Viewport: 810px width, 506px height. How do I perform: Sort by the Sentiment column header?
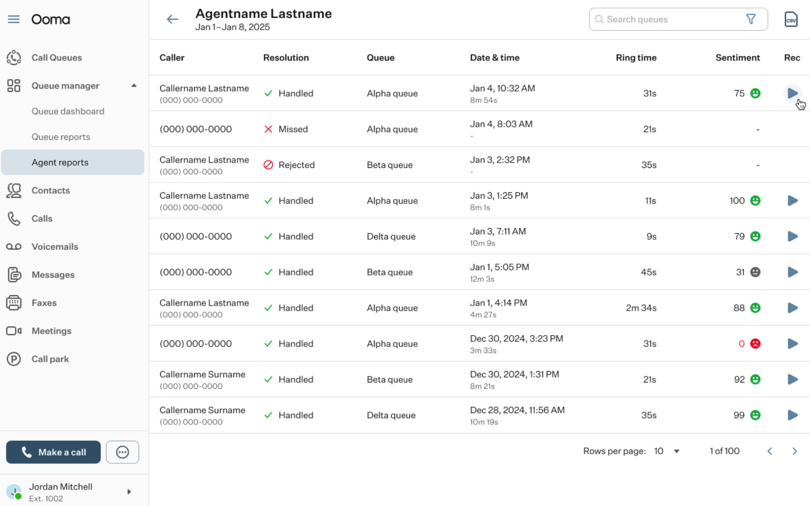point(737,58)
